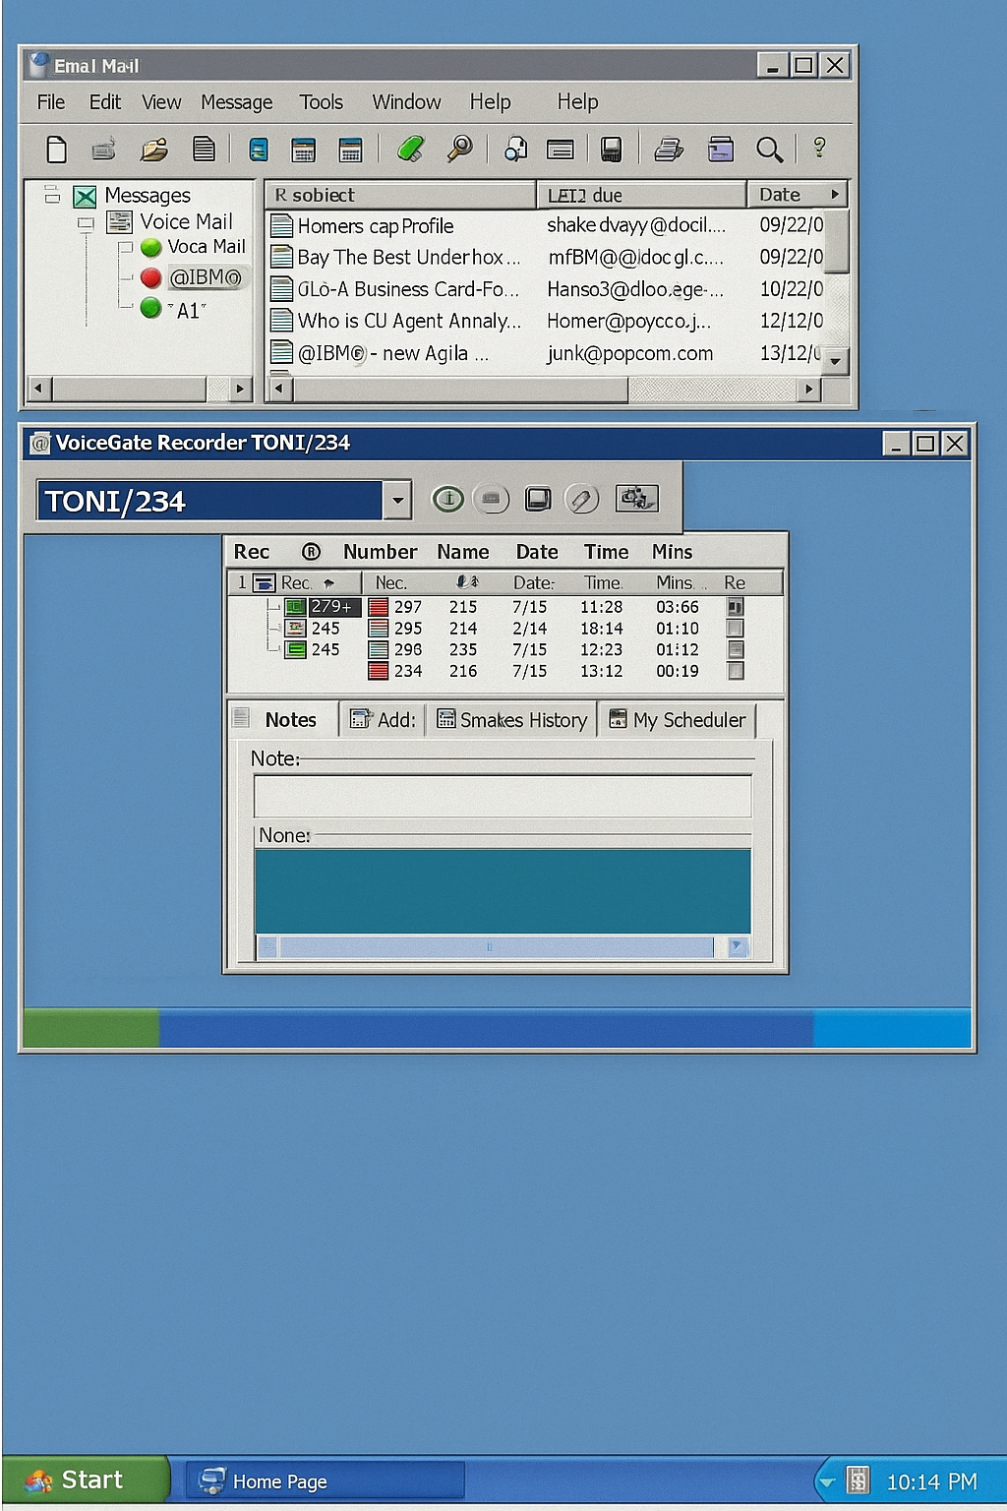Image resolution: width=1007 pixels, height=1511 pixels.
Task: Click the green round info button in VoiceGate
Action: 448,499
